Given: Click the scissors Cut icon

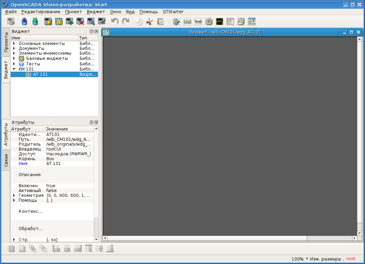Looking at the screenshot, I should [149, 21].
